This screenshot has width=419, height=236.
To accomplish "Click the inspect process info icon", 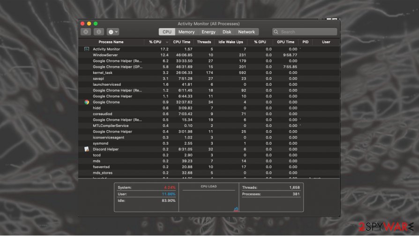I will 98,32.
